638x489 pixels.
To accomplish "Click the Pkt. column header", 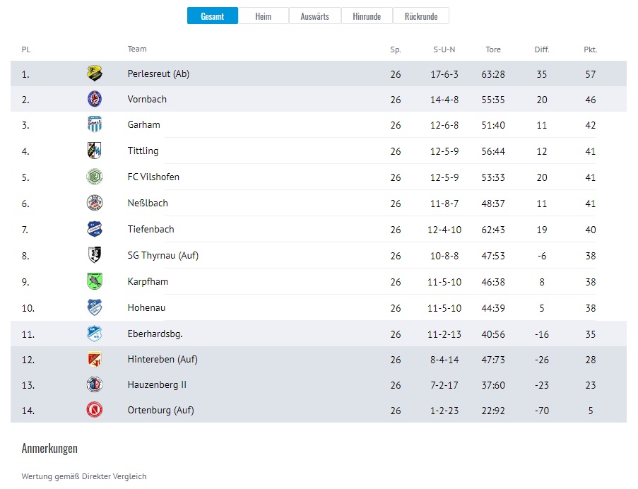I will pyautogui.click(x=591, y=49).
